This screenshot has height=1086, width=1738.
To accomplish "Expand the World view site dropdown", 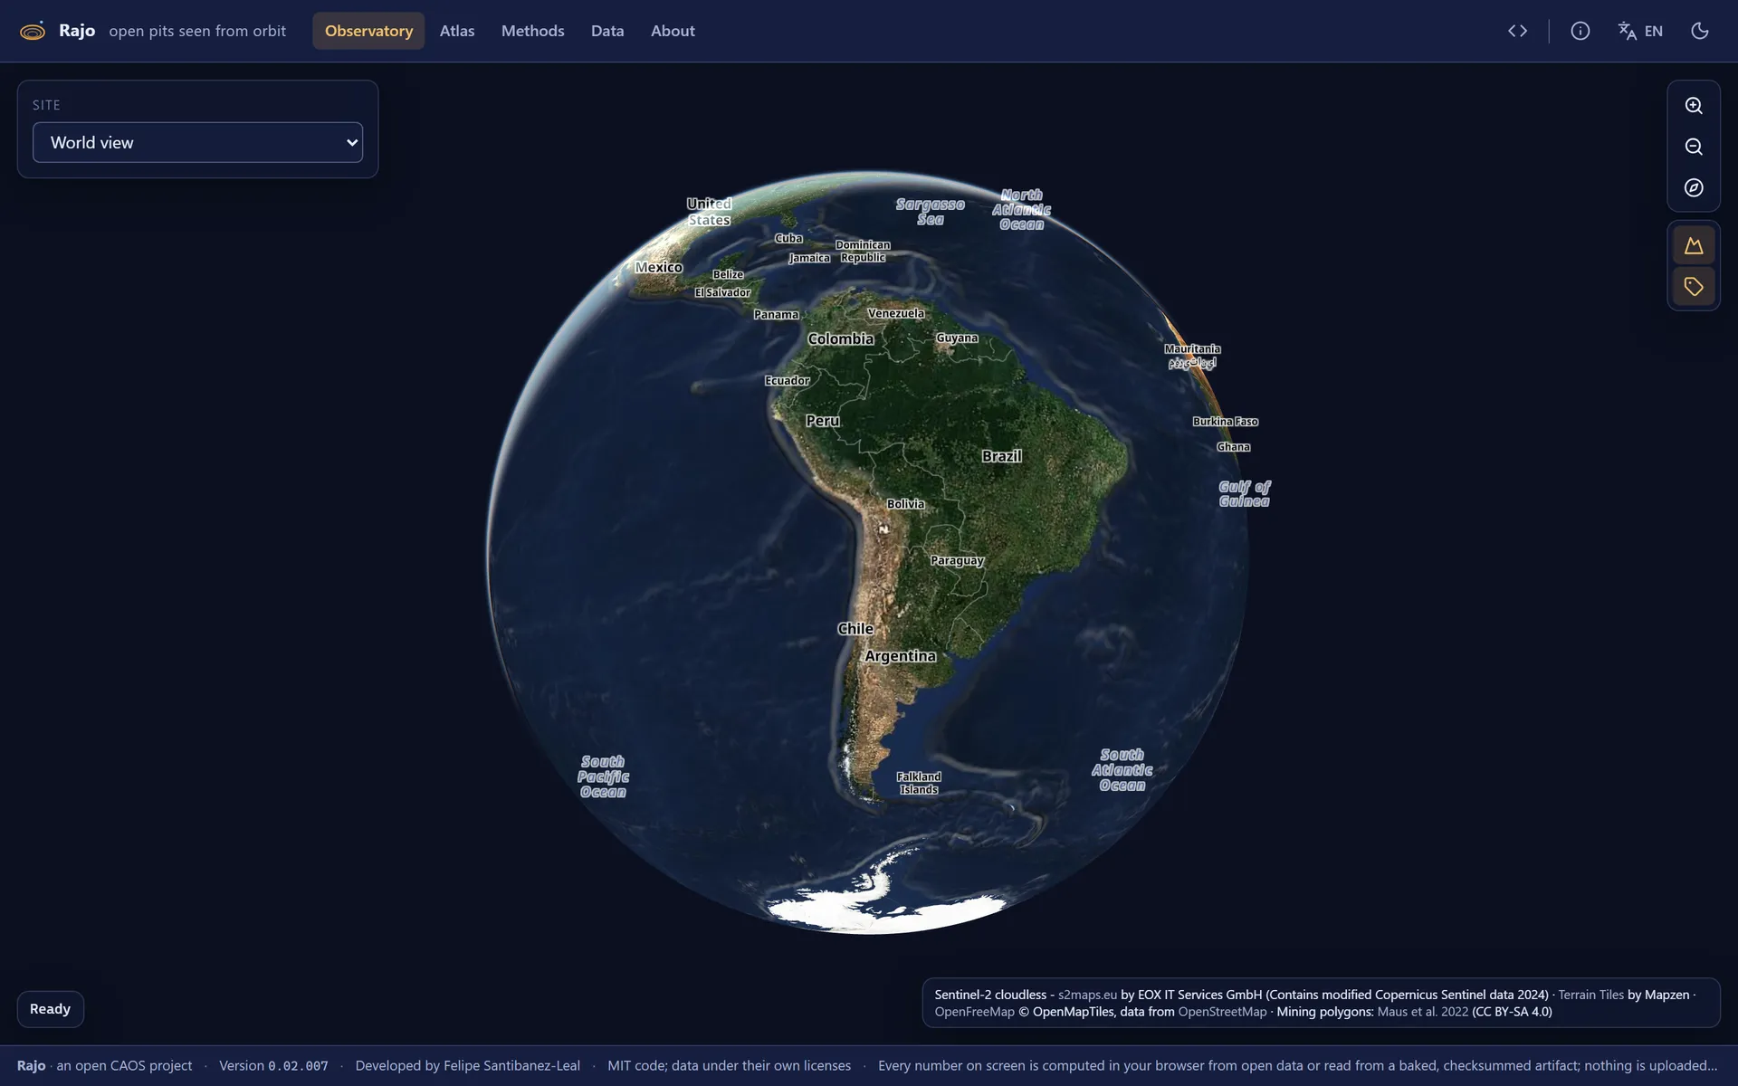I will pos(197,142).
